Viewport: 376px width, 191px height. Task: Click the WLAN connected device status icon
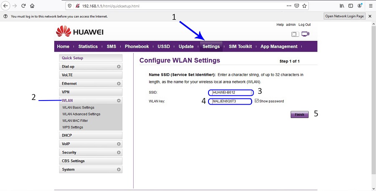(x=305, y=34)
